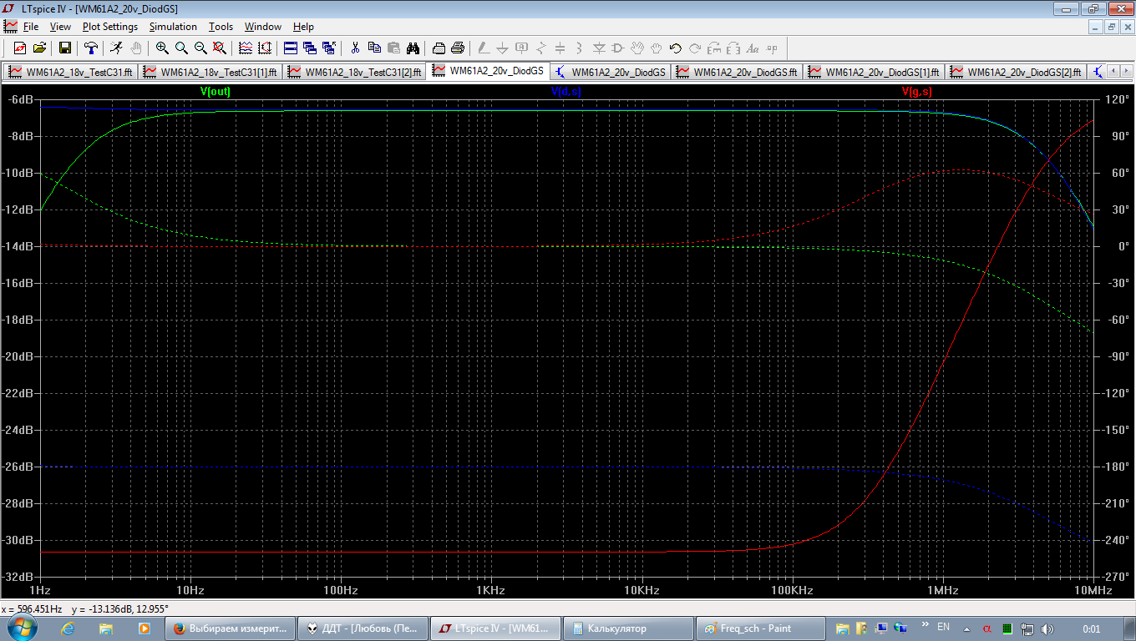Switch to WM61A2_20v_DiodGS schematic tab

pyautogui.click(x=610, y=72)
